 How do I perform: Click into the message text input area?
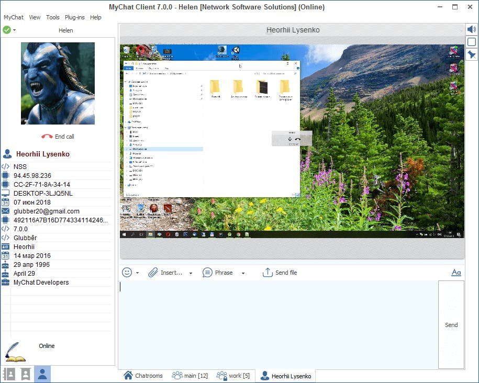click(277, 324)
